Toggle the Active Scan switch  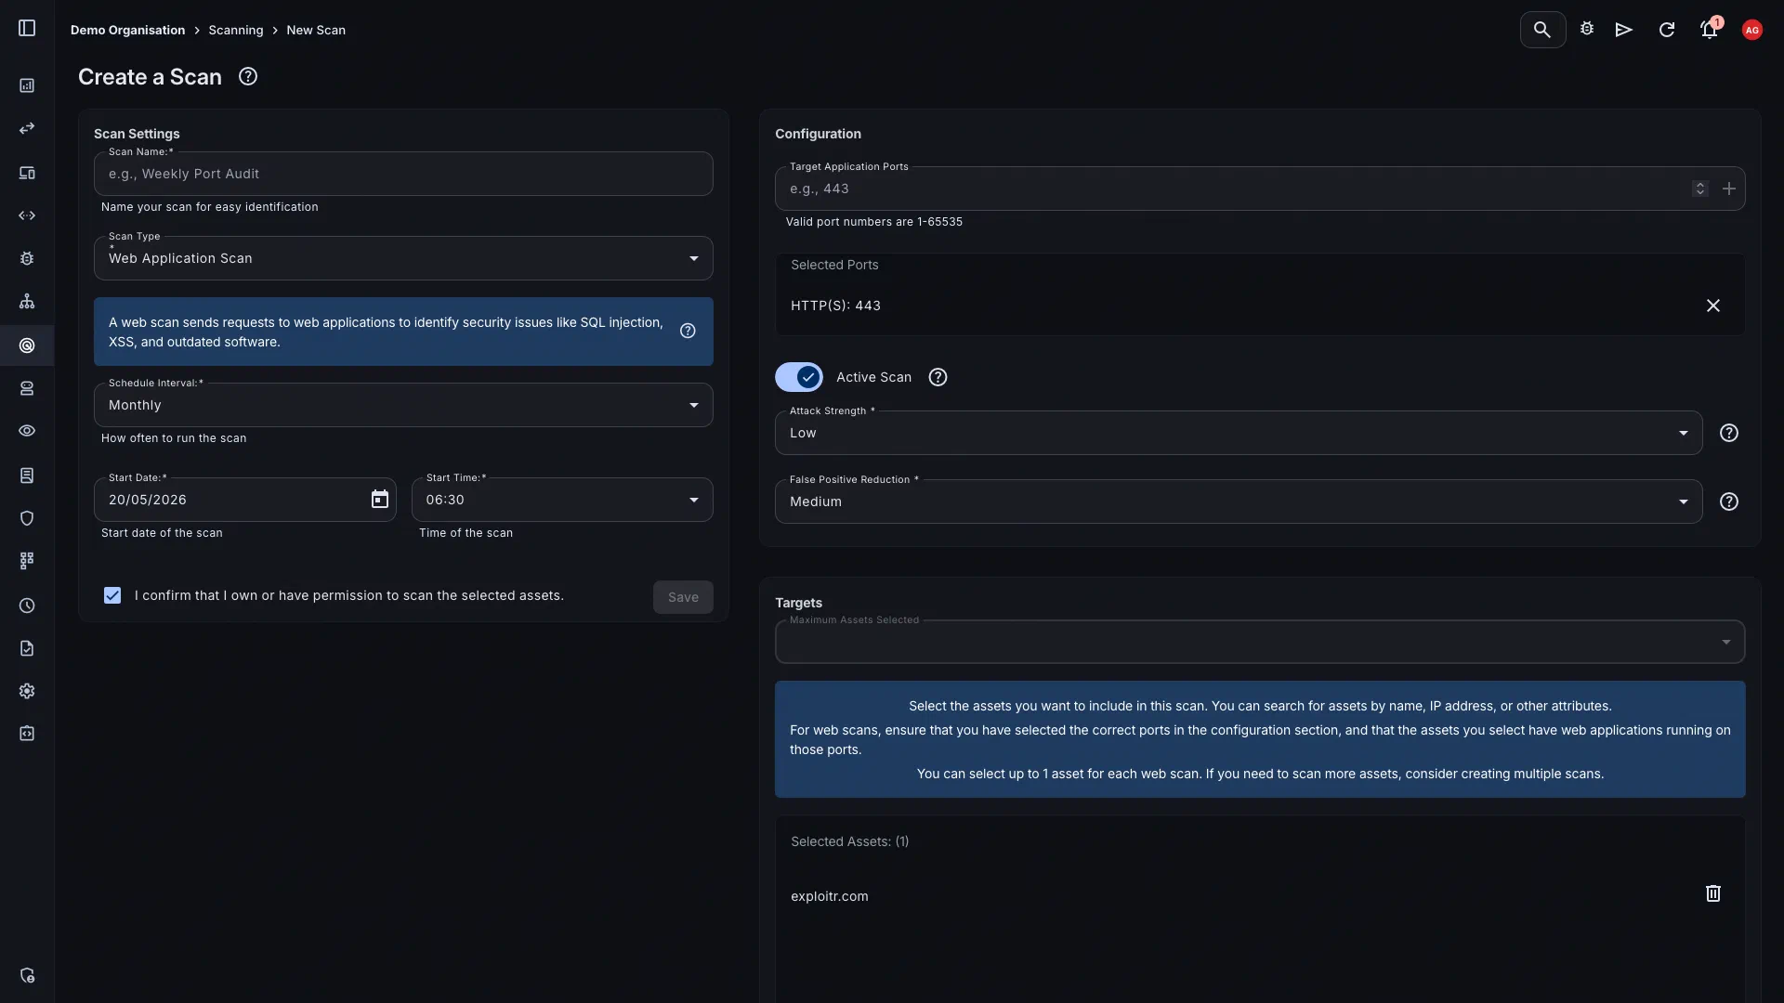tap(799, 377)
